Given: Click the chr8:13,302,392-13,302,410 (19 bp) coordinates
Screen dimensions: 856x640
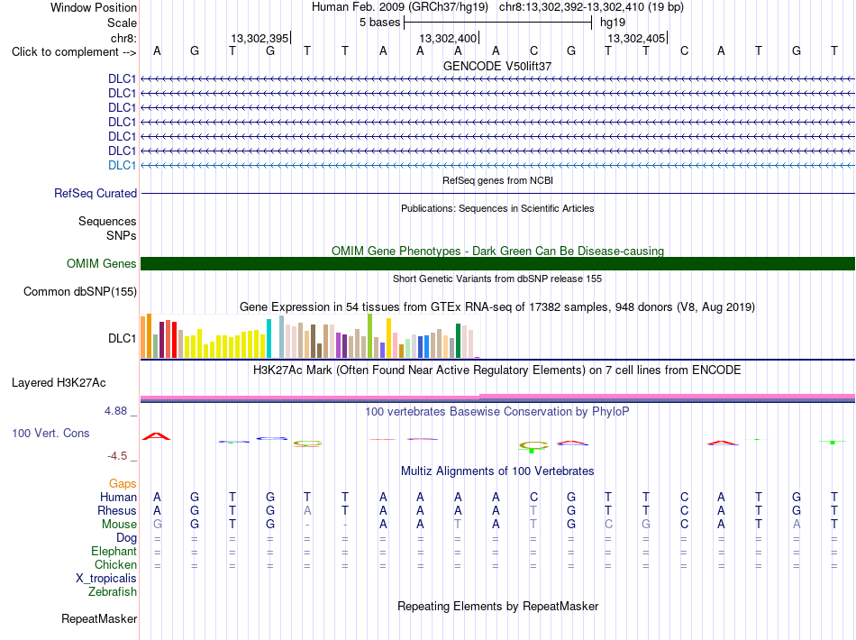Looking at the screenshot, I should [591, 7].
